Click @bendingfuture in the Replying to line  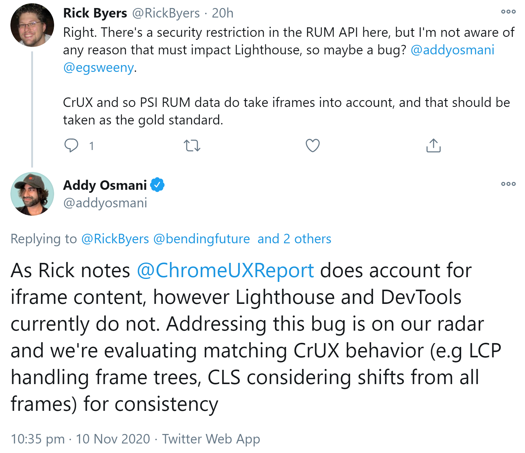point(202,239)
